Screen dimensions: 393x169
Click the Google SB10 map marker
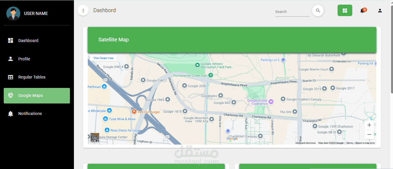[340, 132]
